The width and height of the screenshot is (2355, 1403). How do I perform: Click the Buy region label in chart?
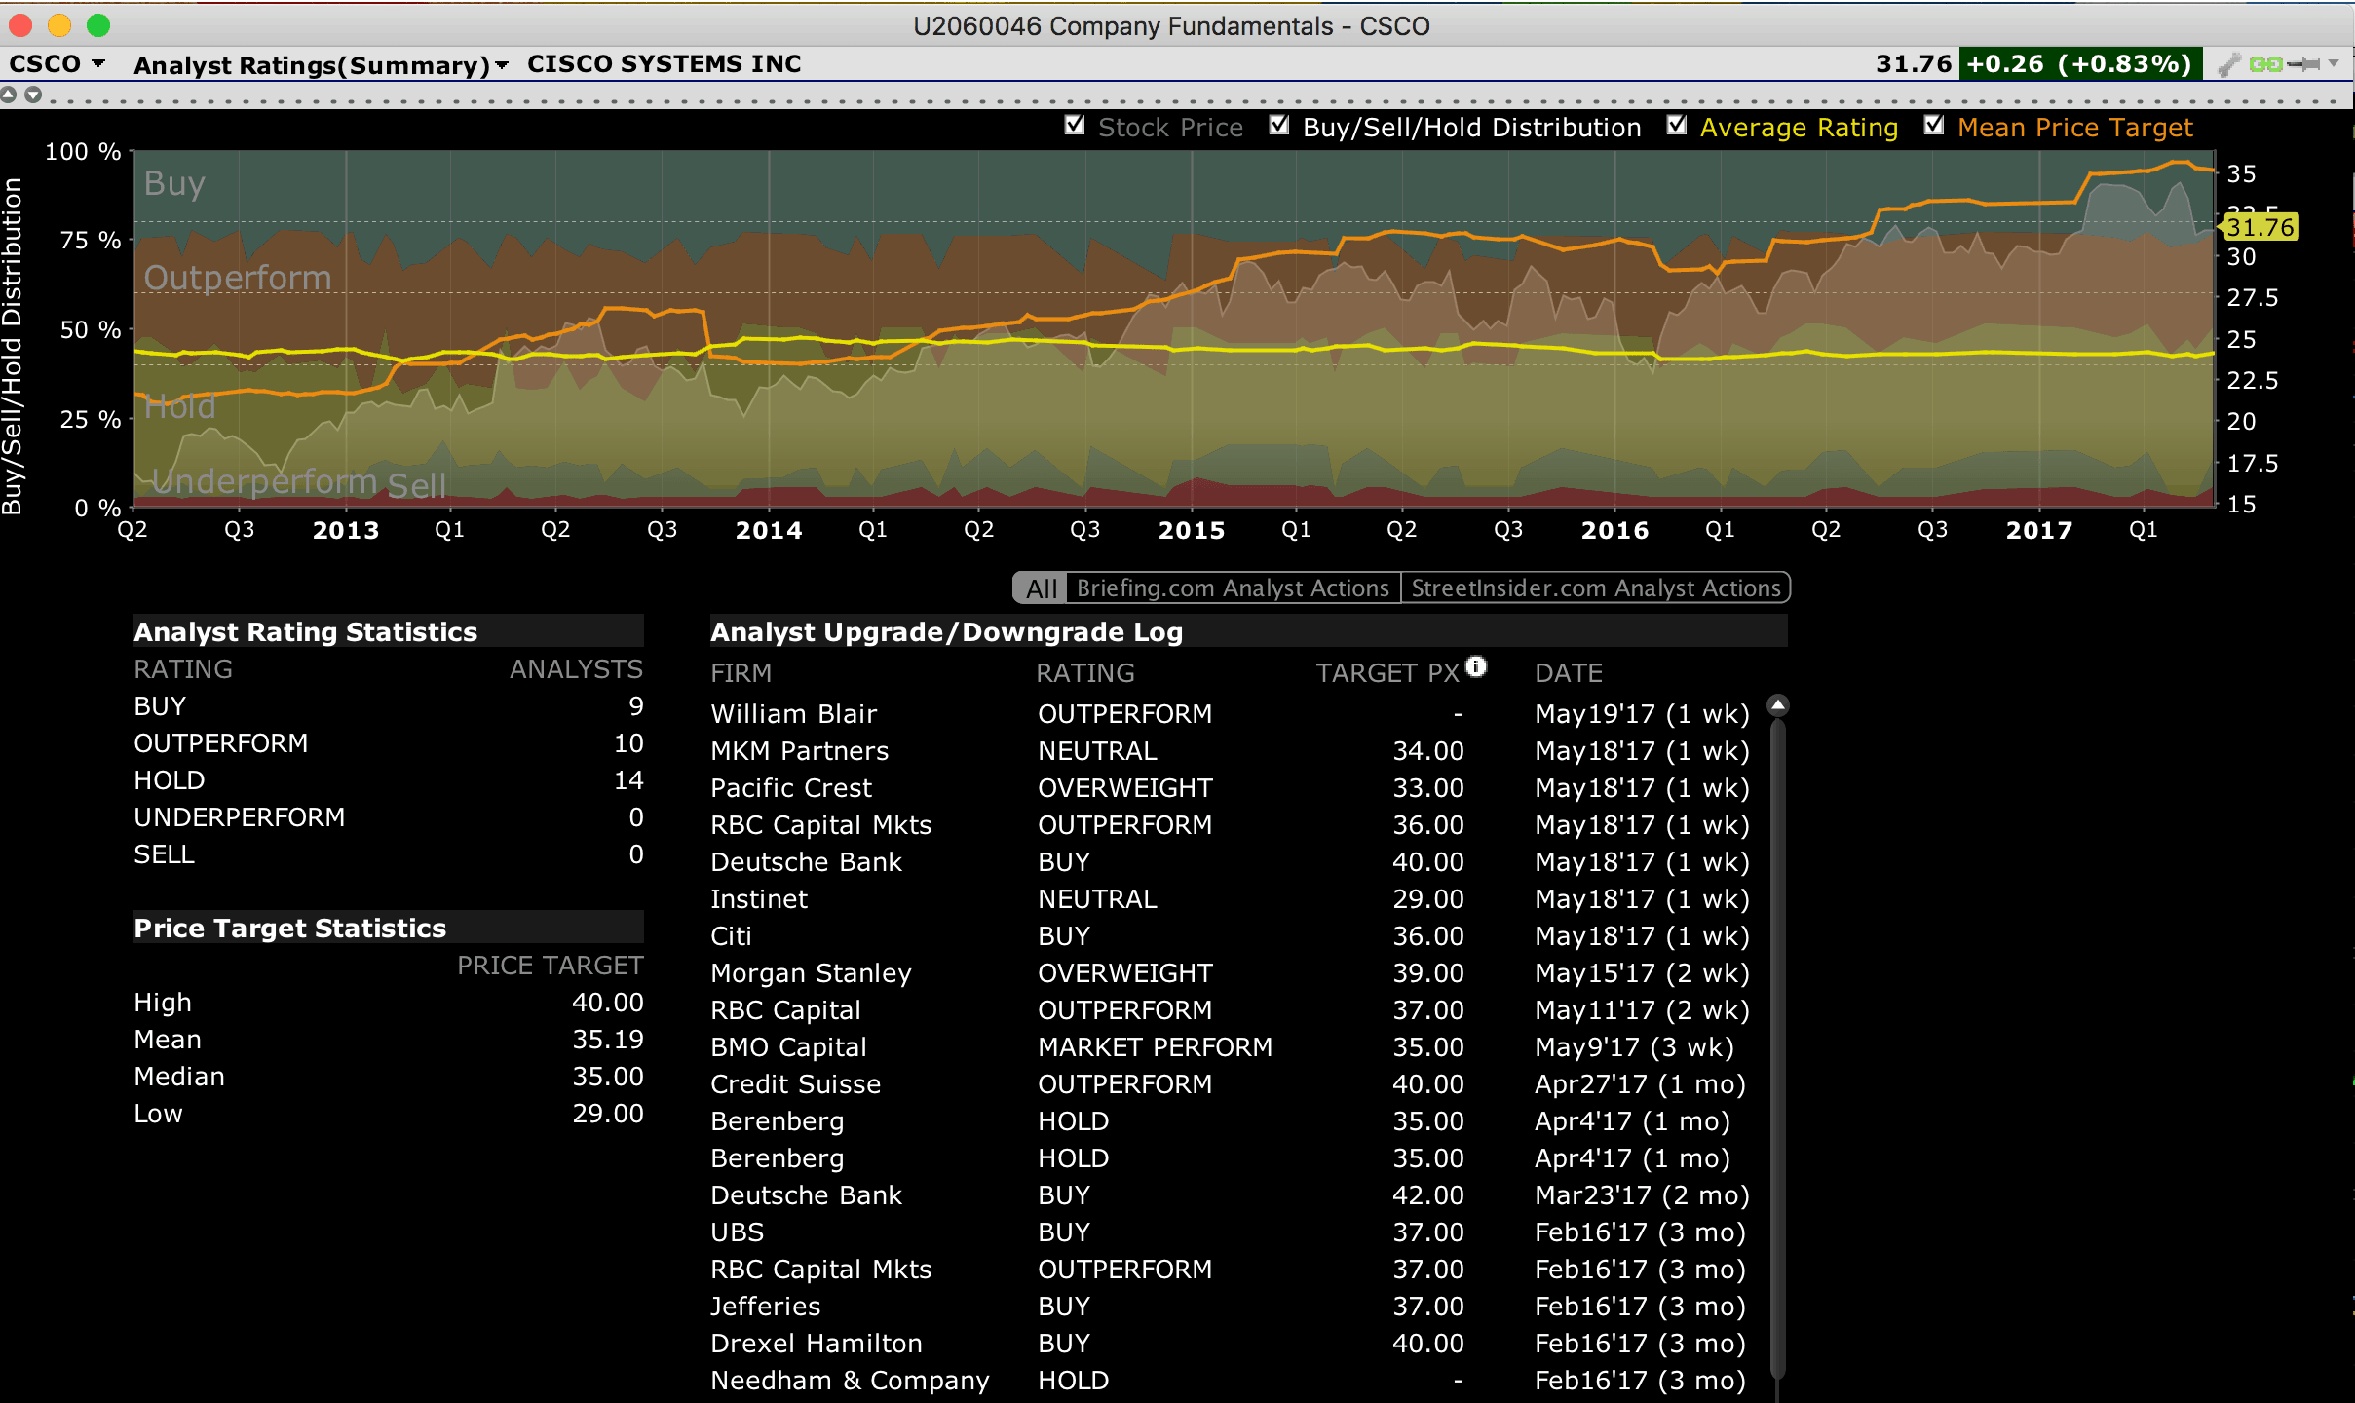point(174,185)
